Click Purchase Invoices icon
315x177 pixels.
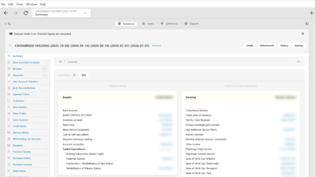pyautogui.click(x=9, y=164)
